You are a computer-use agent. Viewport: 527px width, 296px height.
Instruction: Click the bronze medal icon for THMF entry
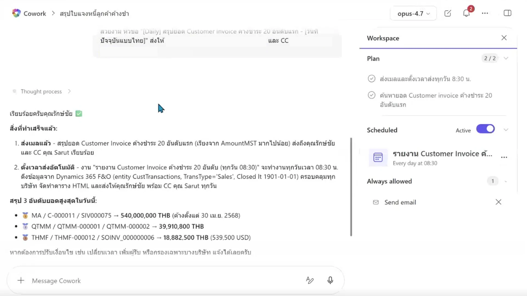[25, 237]
